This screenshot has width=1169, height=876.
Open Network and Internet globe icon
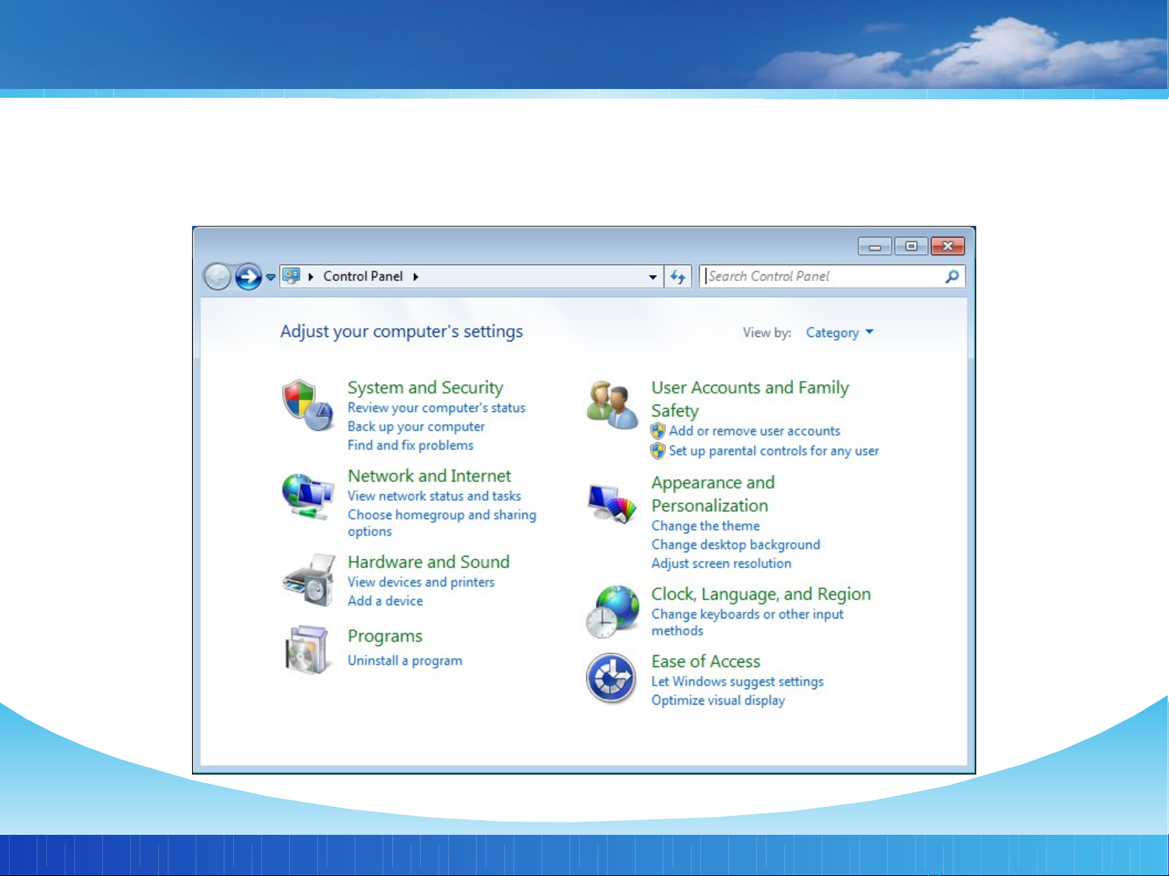click(308, 496)
